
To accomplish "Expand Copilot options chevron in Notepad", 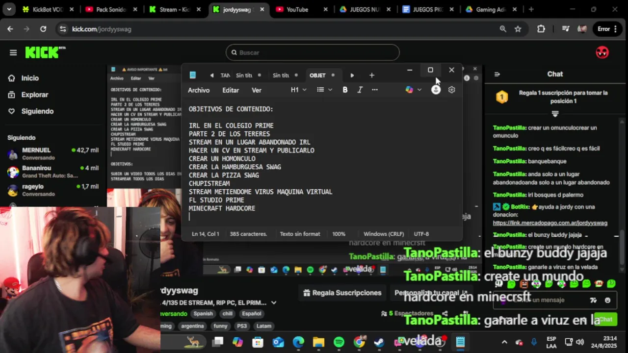I will click(x=419, y=90).
